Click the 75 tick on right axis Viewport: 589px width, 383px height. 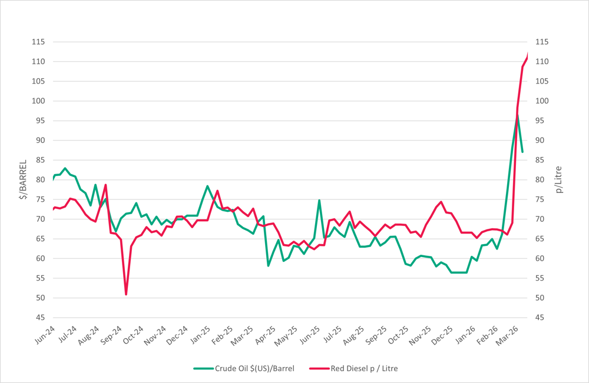coord(541,179)
